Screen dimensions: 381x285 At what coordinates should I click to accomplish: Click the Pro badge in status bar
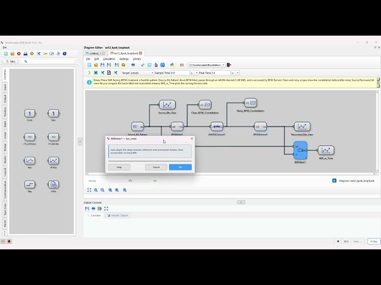374,242
